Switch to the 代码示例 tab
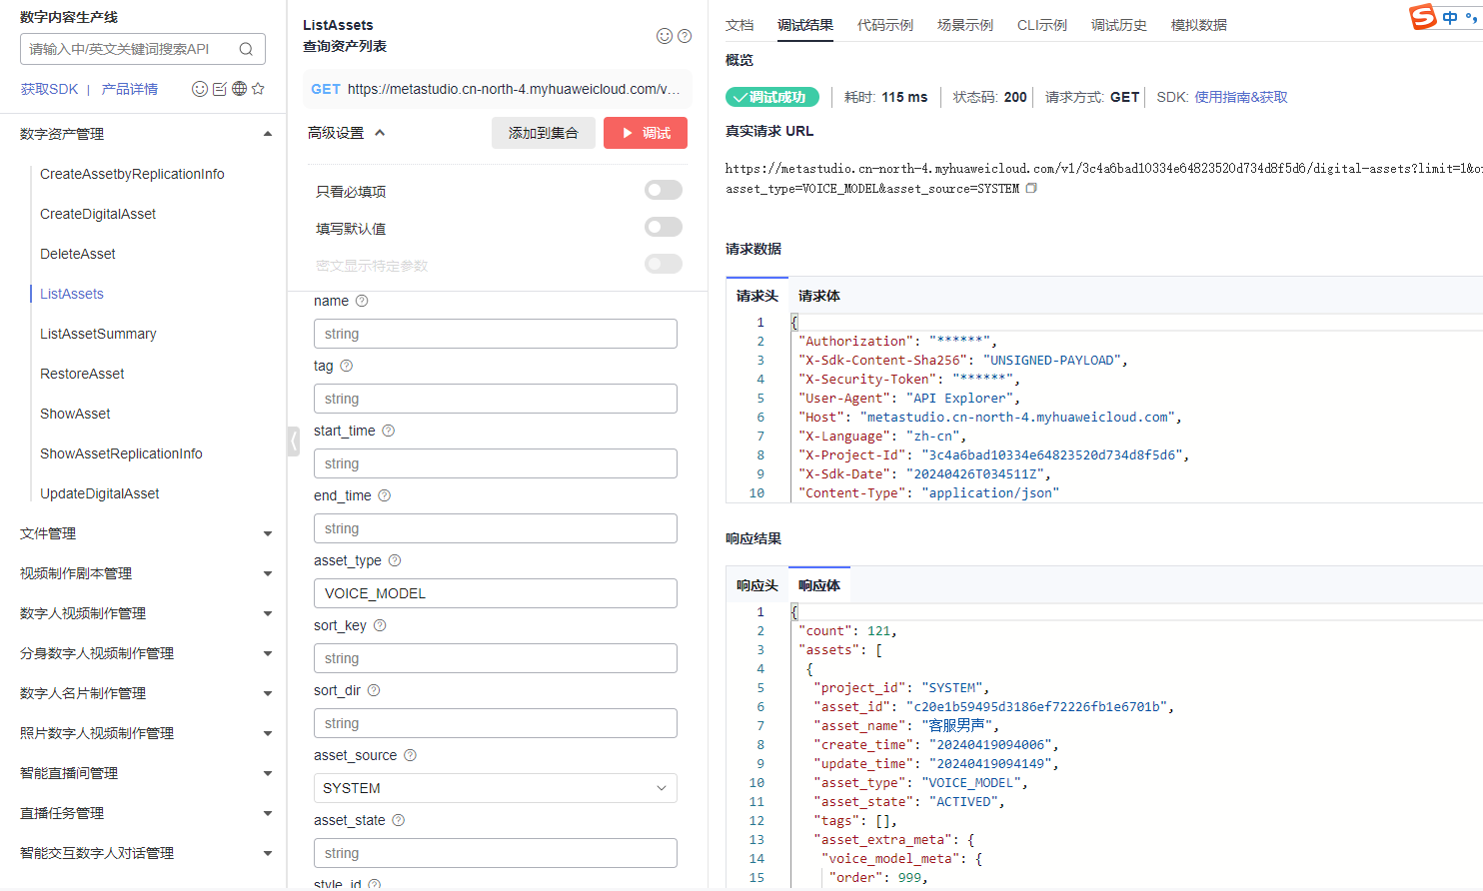This screenshot has height=891, width=1483. (x=884, y=25)
